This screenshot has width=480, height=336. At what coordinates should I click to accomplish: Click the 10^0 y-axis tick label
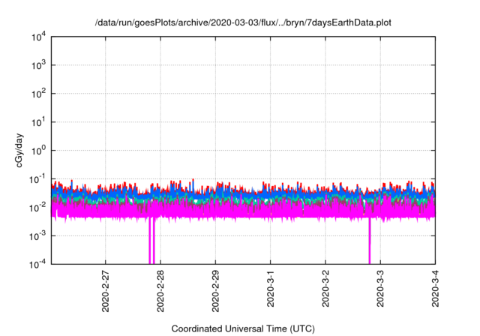(x=38, y=151)
